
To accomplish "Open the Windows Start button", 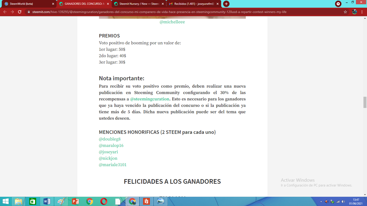I will tap(5, 201).
